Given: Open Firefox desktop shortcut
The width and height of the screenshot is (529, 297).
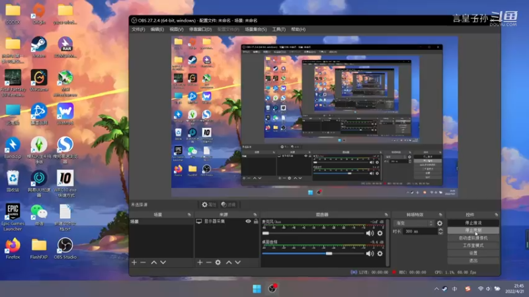Looking at the screenshot, I should 13,248.
